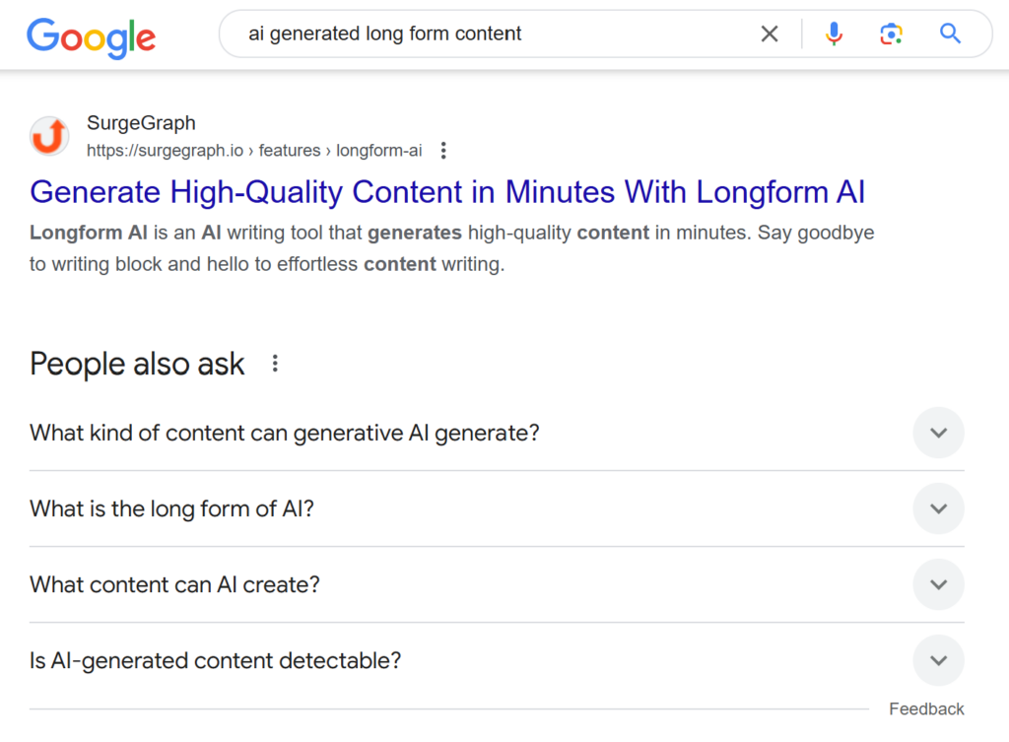Viewport: 1009px width, 742px height.
Task: Start a voice search with the microphone icon
Action: pos(834,33)
